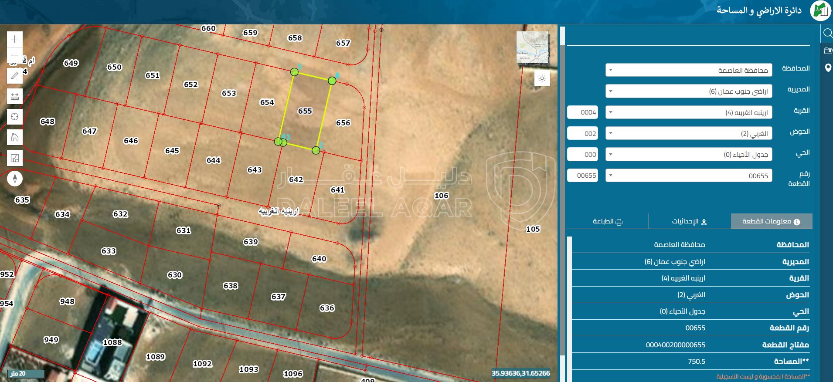Open the search panel magnifier icon
The height and width of the screenshot is (382, 833).
827,34
